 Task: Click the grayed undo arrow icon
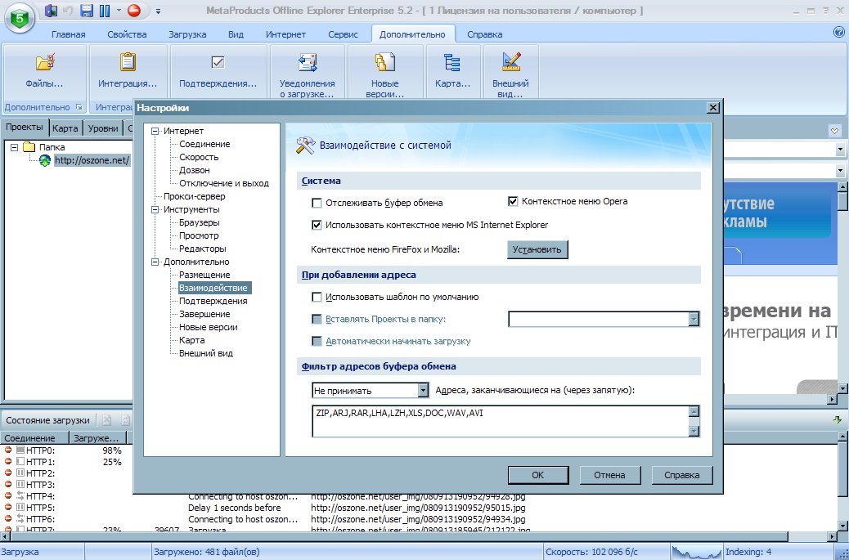pos(68,11)
